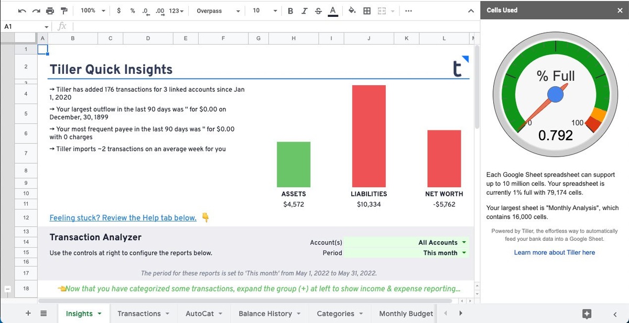Click the Tiller Quick Insights title

coord(111,69)
